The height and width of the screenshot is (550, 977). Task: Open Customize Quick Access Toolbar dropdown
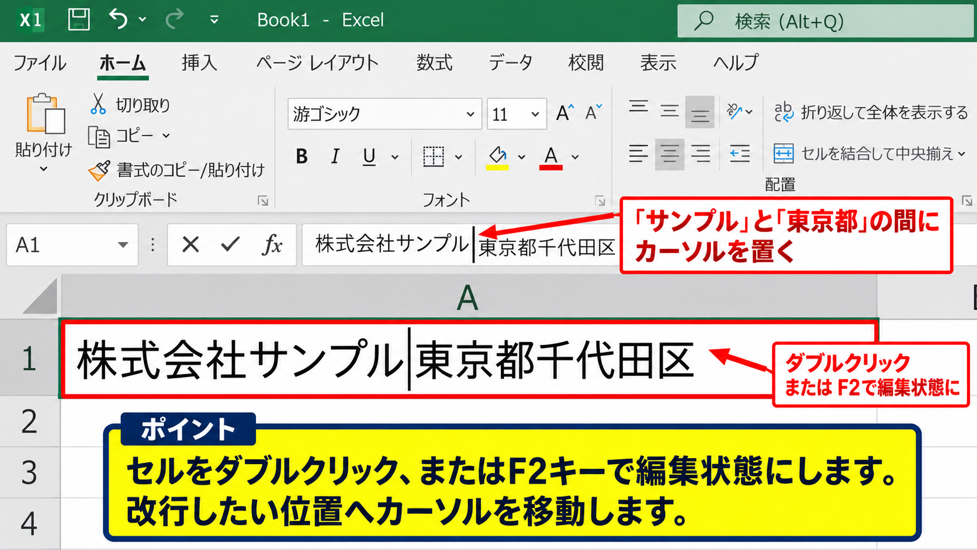click(x=214, y=20)
